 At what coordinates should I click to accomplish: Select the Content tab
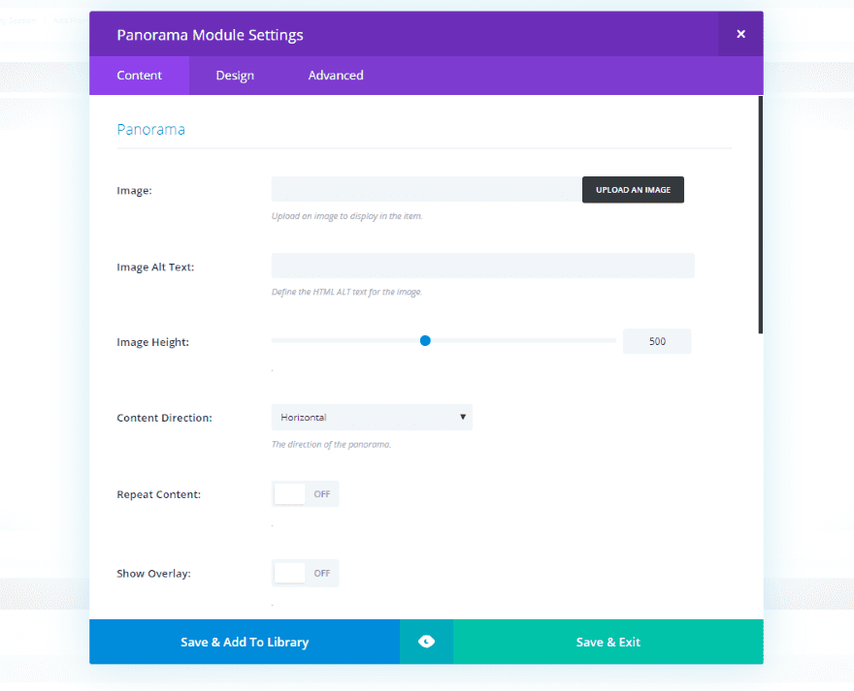coord(139,76)
